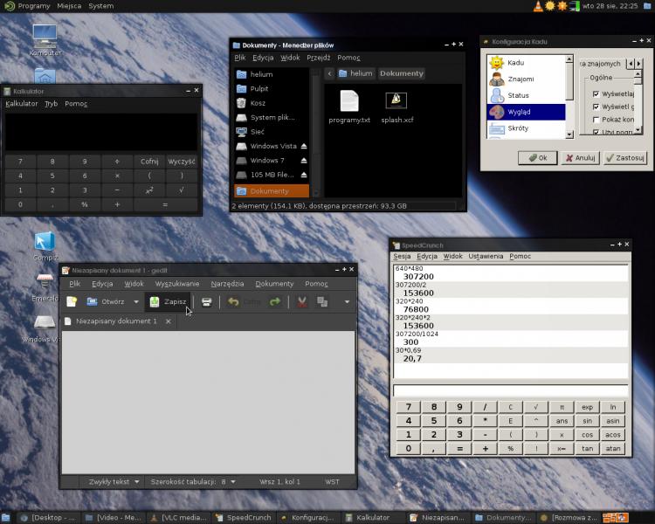The image size is (655, 524).
Task: Eject the Windows 7 volume
Action: tap(304, 161)
